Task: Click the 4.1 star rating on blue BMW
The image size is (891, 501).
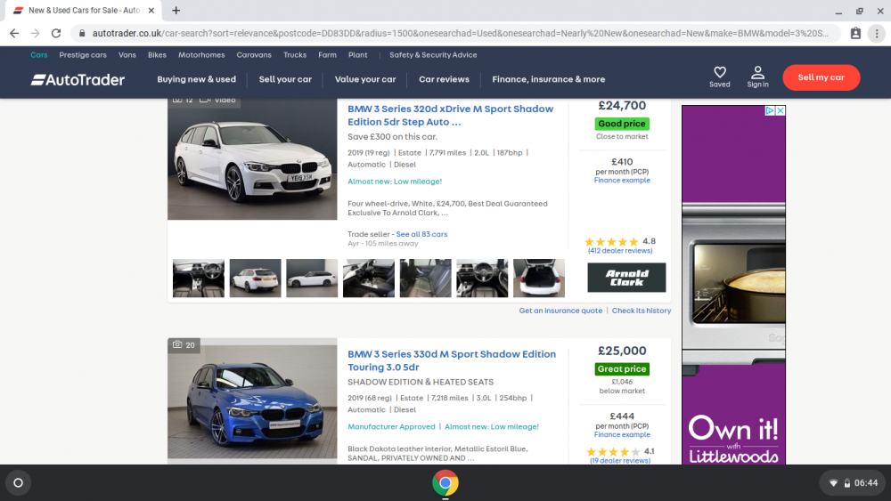Action: (x=620, y=452)
